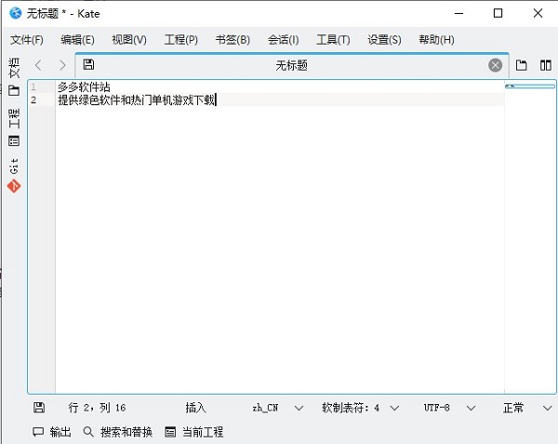Open the 书签(B) menu

click(232, 39)
